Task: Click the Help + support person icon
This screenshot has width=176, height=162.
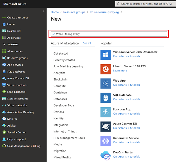Action: click(4, 139)
